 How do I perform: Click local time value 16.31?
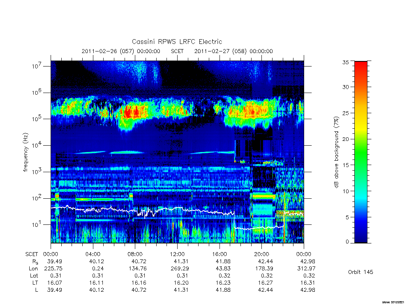point(308,283)
